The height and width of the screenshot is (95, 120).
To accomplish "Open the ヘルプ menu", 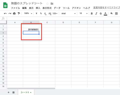I will tap(86, 8).
